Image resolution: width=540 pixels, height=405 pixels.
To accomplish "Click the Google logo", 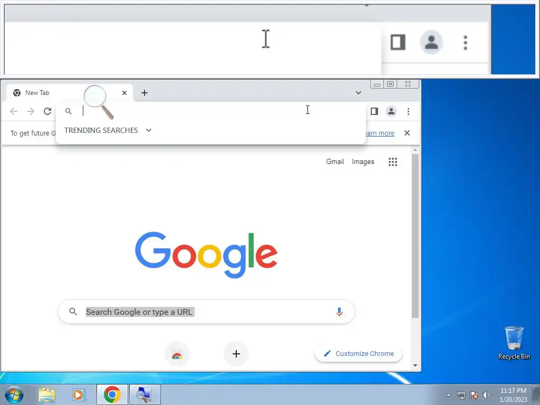I will click(x=206, y=255).
